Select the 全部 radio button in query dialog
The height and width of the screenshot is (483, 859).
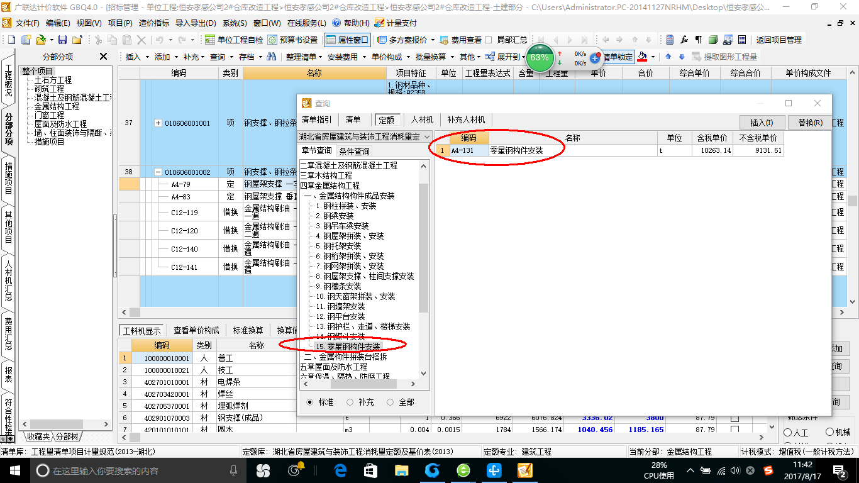(x=391, y=402)
